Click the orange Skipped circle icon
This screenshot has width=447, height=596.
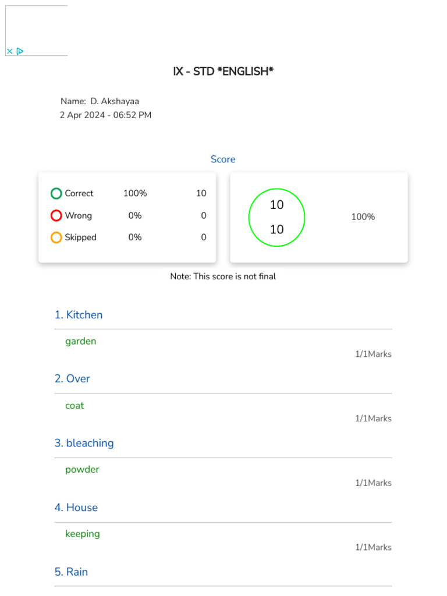click(56, 237)
